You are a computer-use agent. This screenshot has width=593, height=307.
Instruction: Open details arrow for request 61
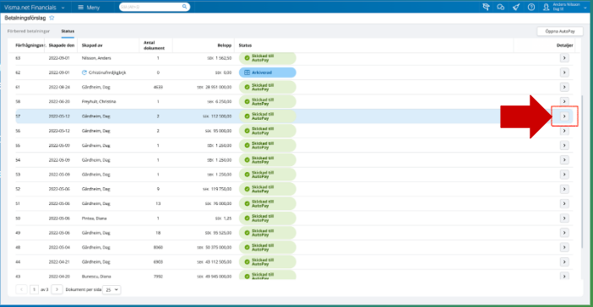[564, 87]
